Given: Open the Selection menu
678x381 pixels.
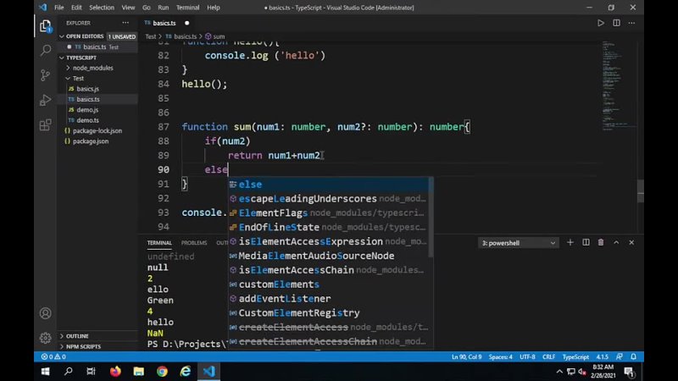Looking at the screenshot, I should (102, 8).
